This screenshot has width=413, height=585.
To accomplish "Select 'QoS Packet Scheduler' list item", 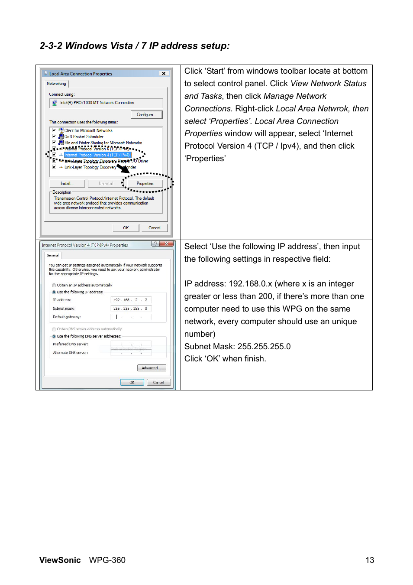I will (84, 136).
